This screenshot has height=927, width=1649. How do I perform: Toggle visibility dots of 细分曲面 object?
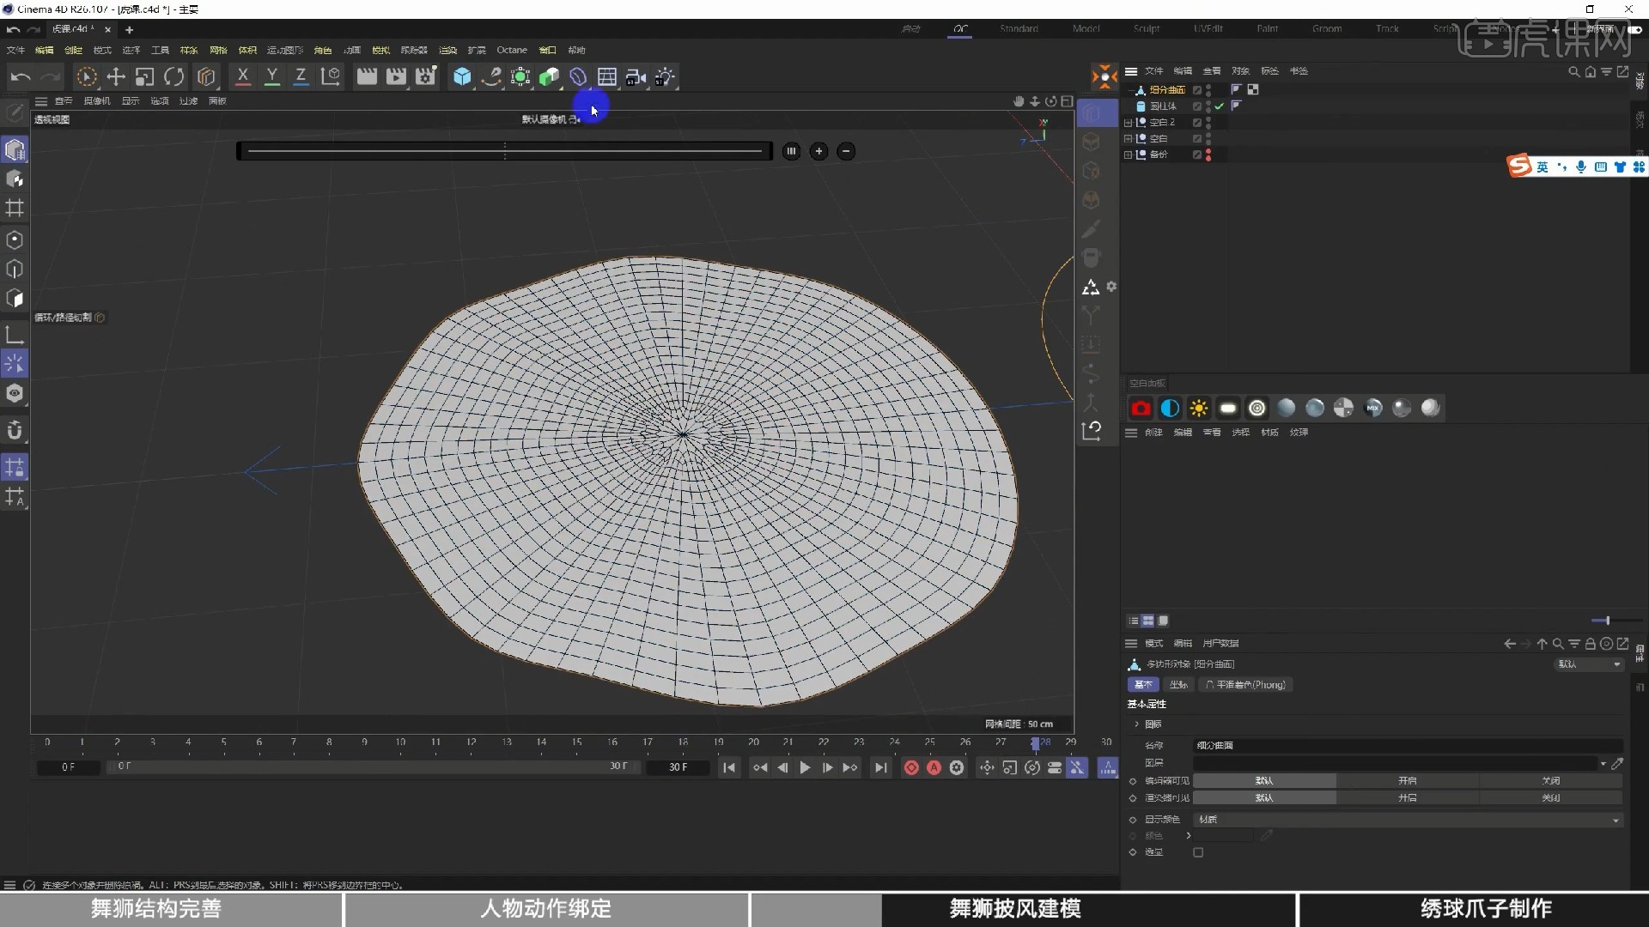(1208, 90)
